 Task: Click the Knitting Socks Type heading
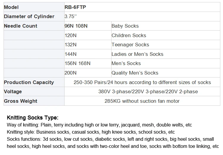click(32, 118)
